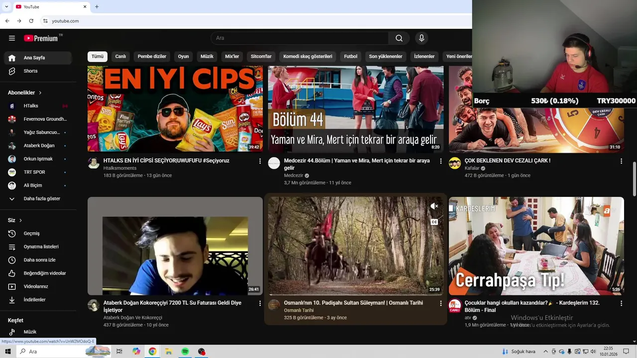The width and height of the screenshot is (637, 358).
Task: Open Videolarınız in sidebar
Action: pos(38,286)
